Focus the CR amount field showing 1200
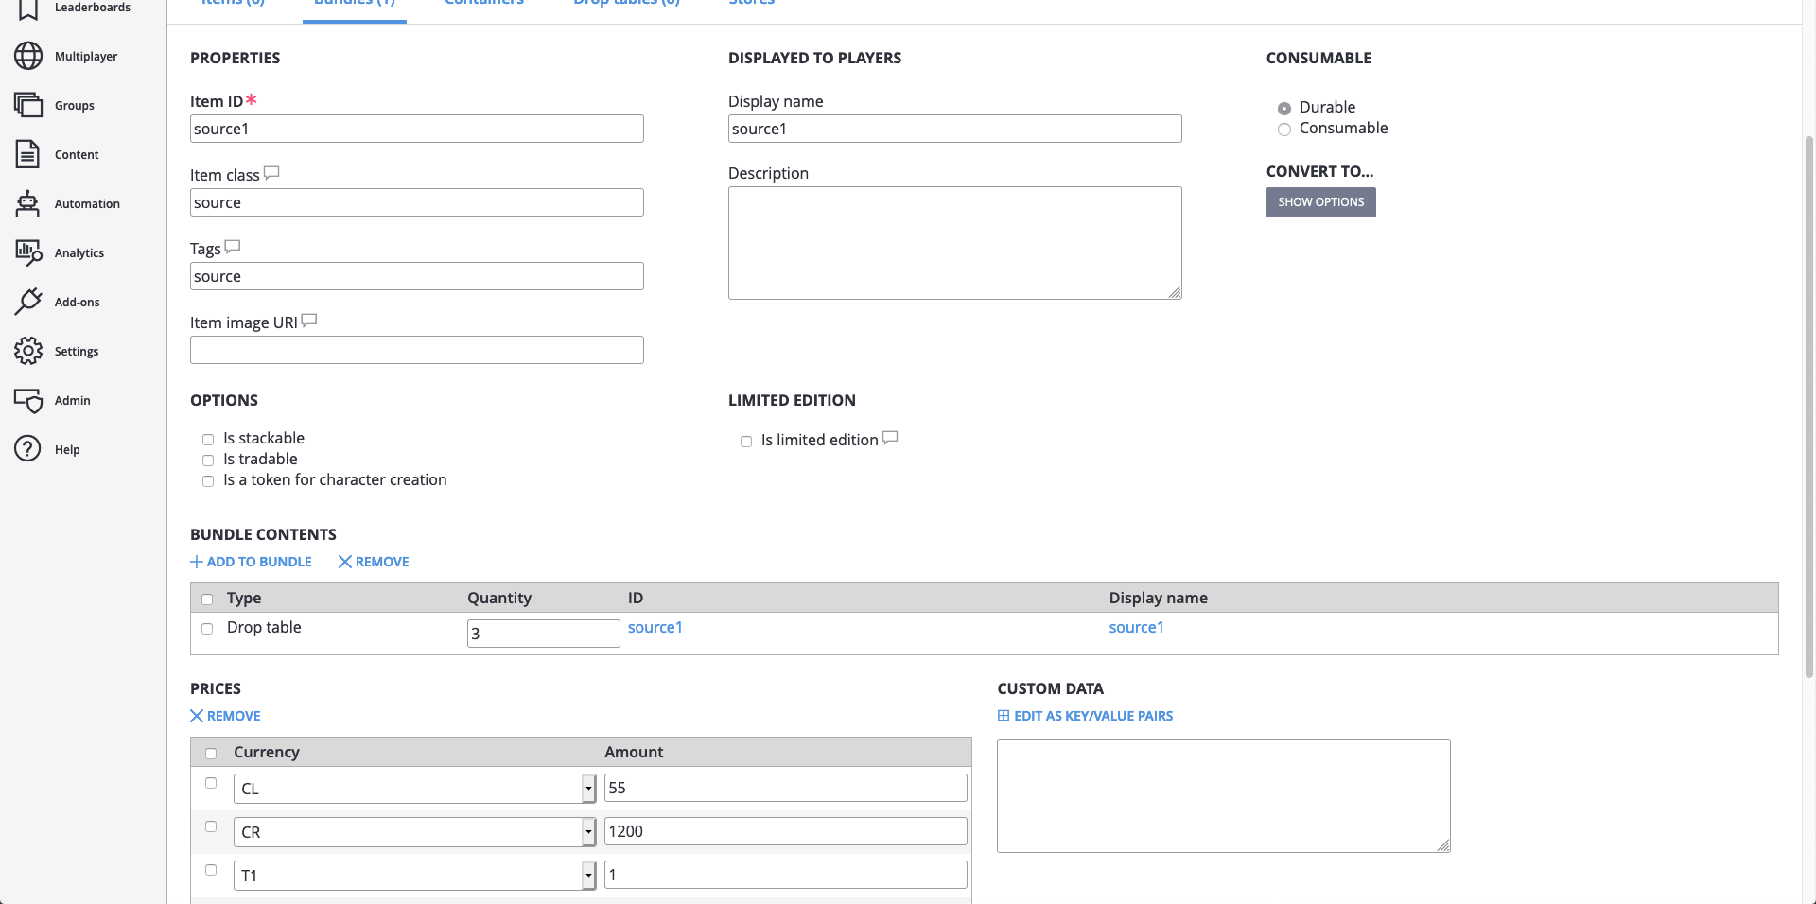 786,831
